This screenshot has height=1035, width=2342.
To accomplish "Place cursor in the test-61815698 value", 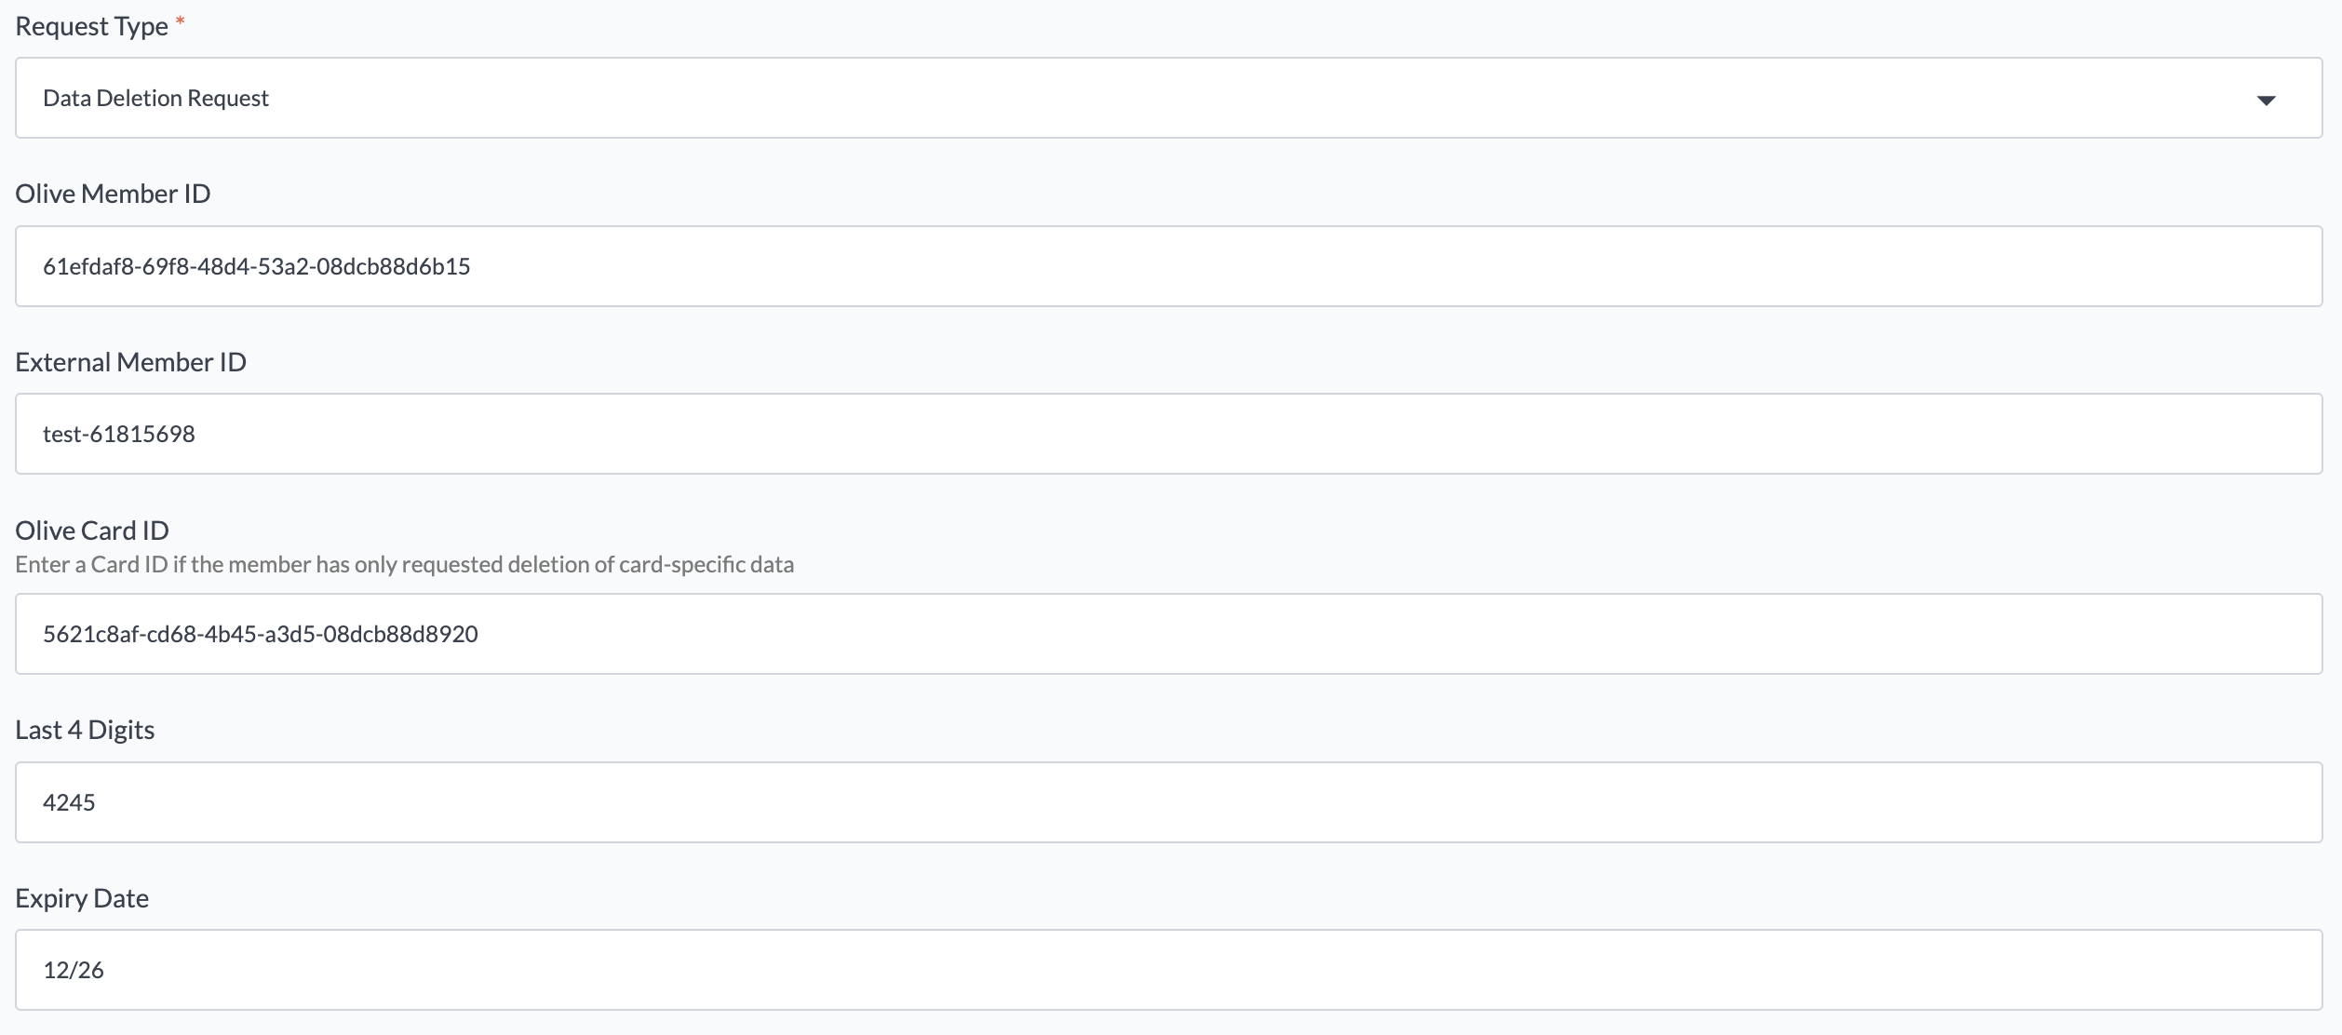I will click(x=119, y=435).
